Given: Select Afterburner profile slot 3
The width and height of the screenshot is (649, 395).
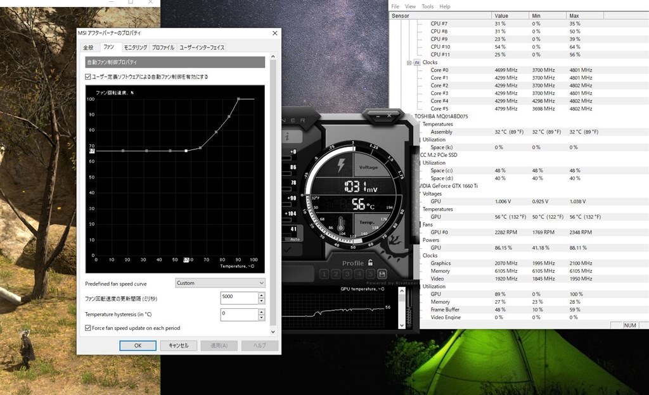Looking at the screenshot, I should [x=347, y=274].
